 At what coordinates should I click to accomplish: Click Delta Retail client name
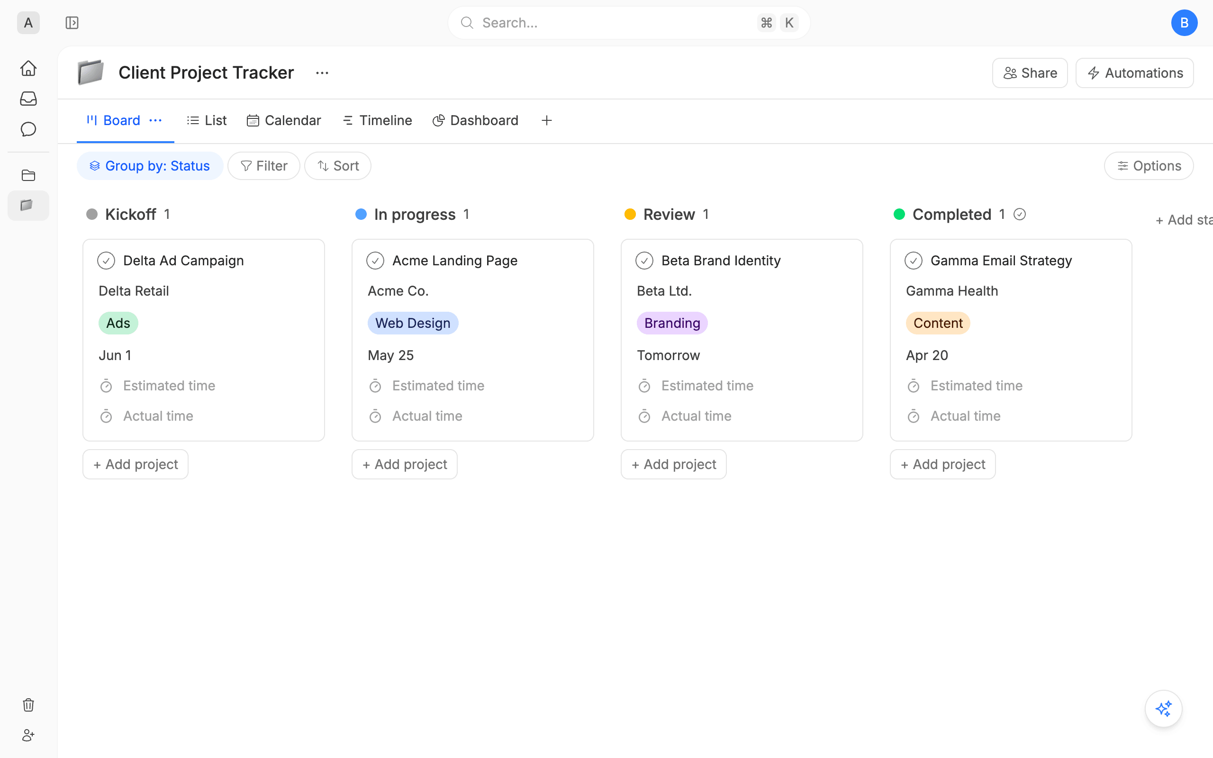click(134, 291)
